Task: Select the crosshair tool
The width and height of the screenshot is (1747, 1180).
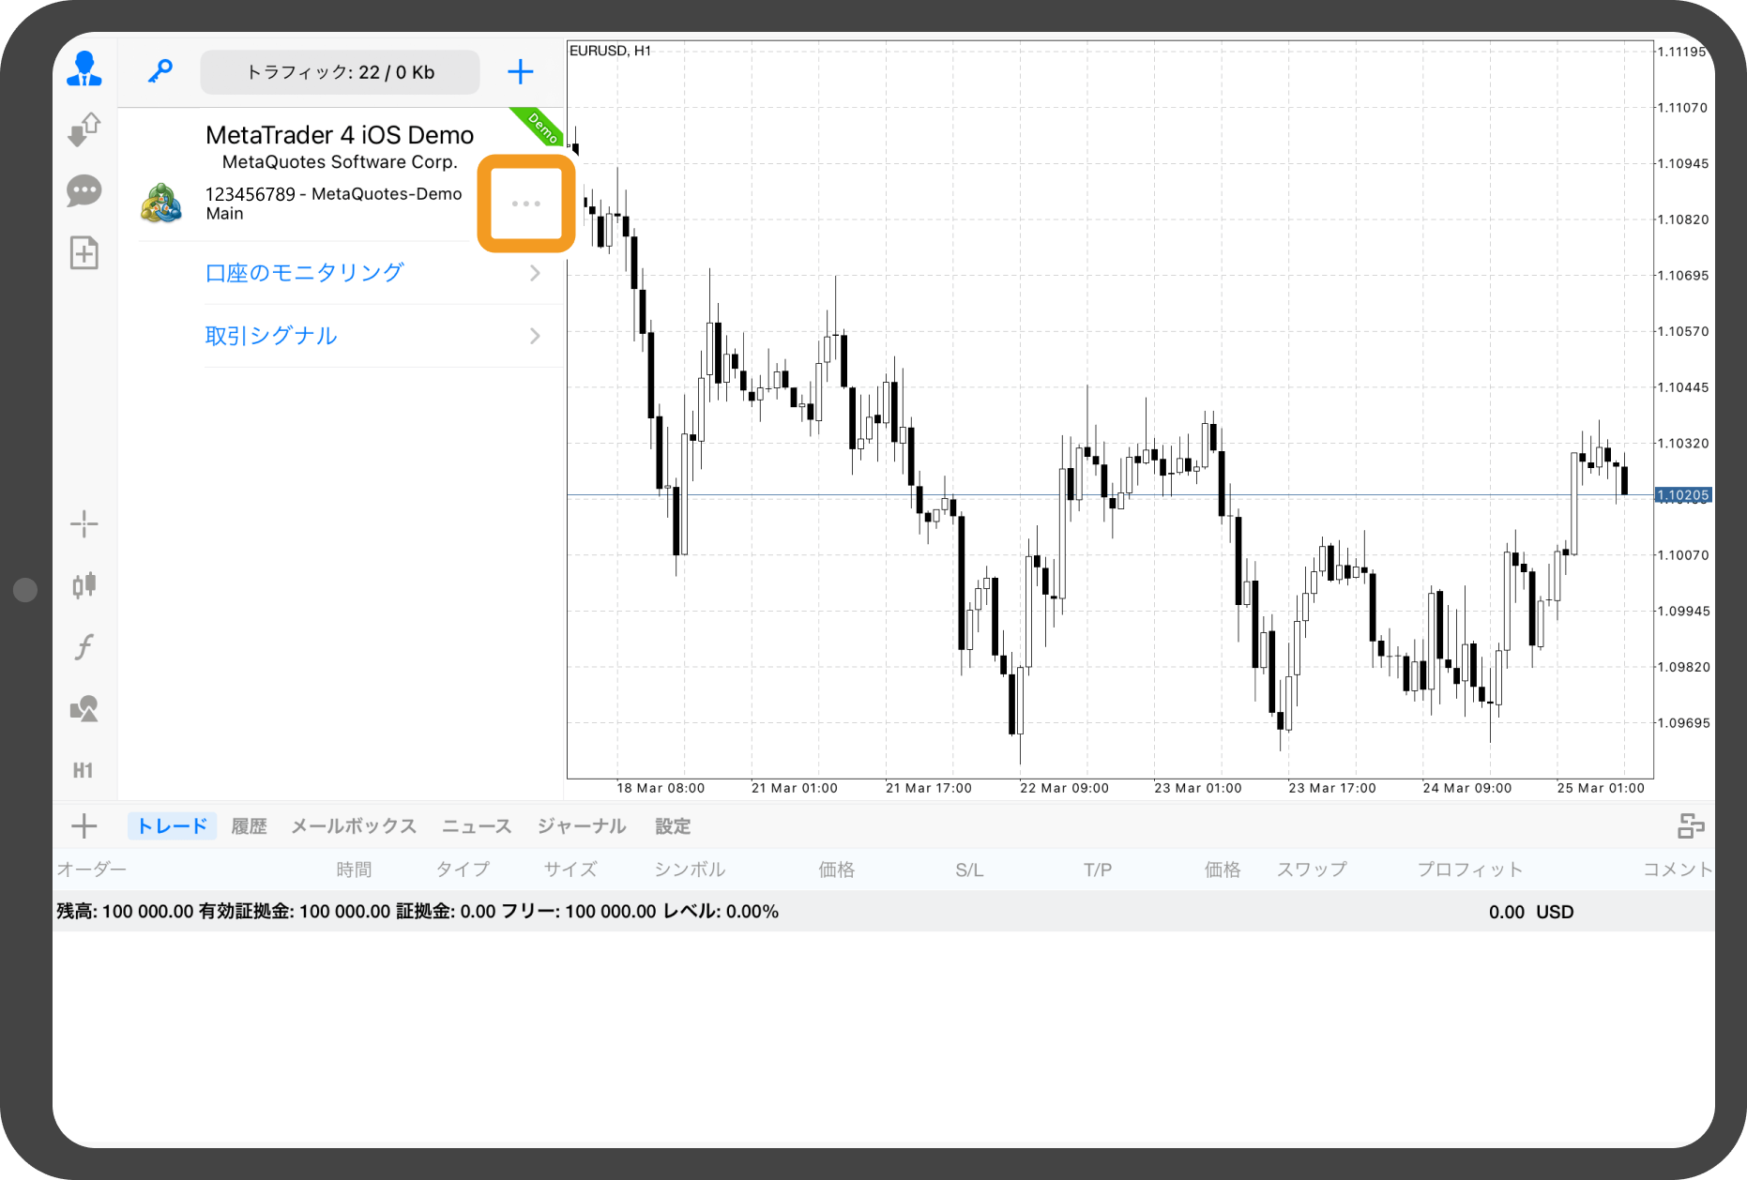Action: pos(84,524)
